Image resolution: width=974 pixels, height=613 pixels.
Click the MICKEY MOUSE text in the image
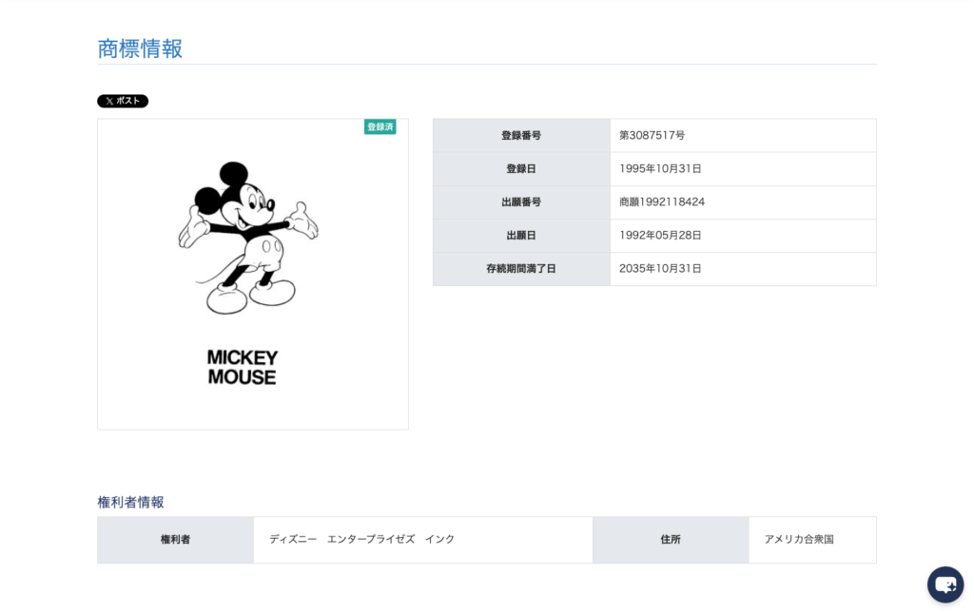coord(243,367)
